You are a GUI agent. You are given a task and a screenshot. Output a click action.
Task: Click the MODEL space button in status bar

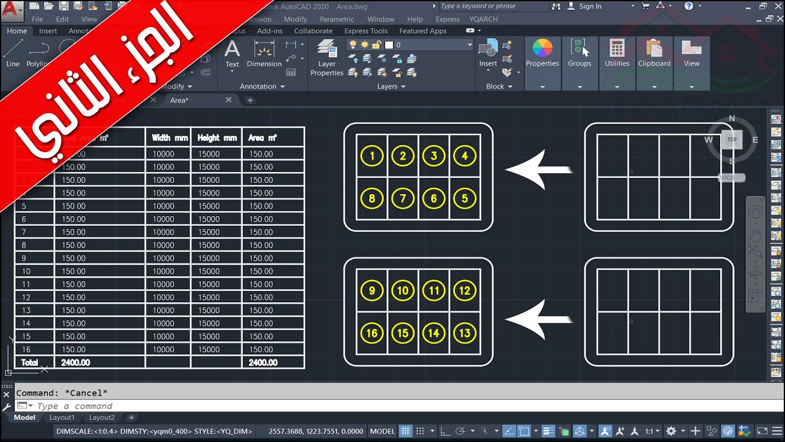(x=383, y=431)
